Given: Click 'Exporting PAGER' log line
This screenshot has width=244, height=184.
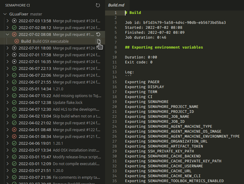Looking at the screenshot, I should coord(142,82).
